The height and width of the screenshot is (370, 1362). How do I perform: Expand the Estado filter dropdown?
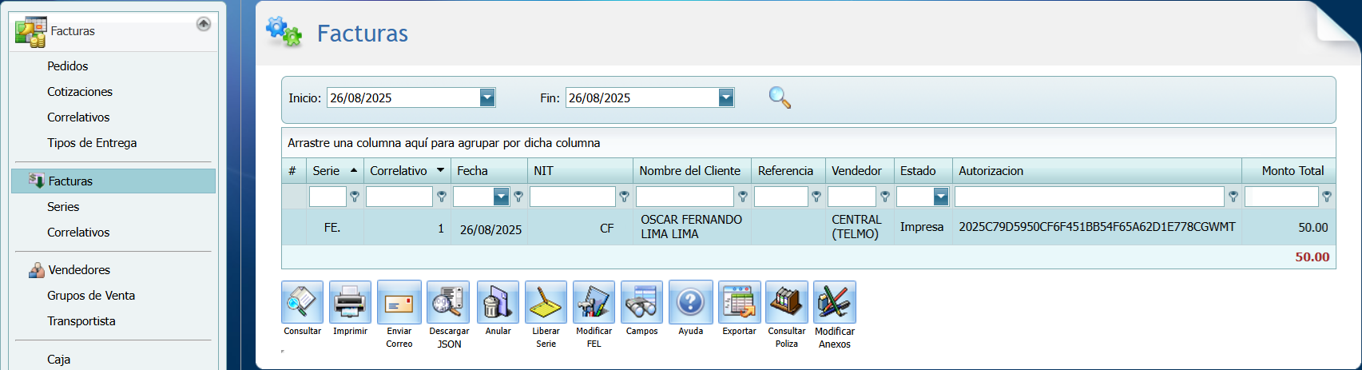[x=941, y=197]
